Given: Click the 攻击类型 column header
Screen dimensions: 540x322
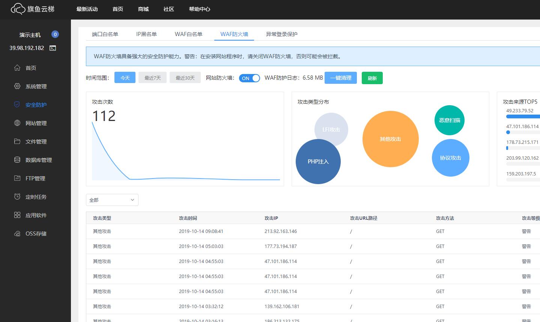Looking at the screenshot, I should pyautogui.click(x=102, y=218).
